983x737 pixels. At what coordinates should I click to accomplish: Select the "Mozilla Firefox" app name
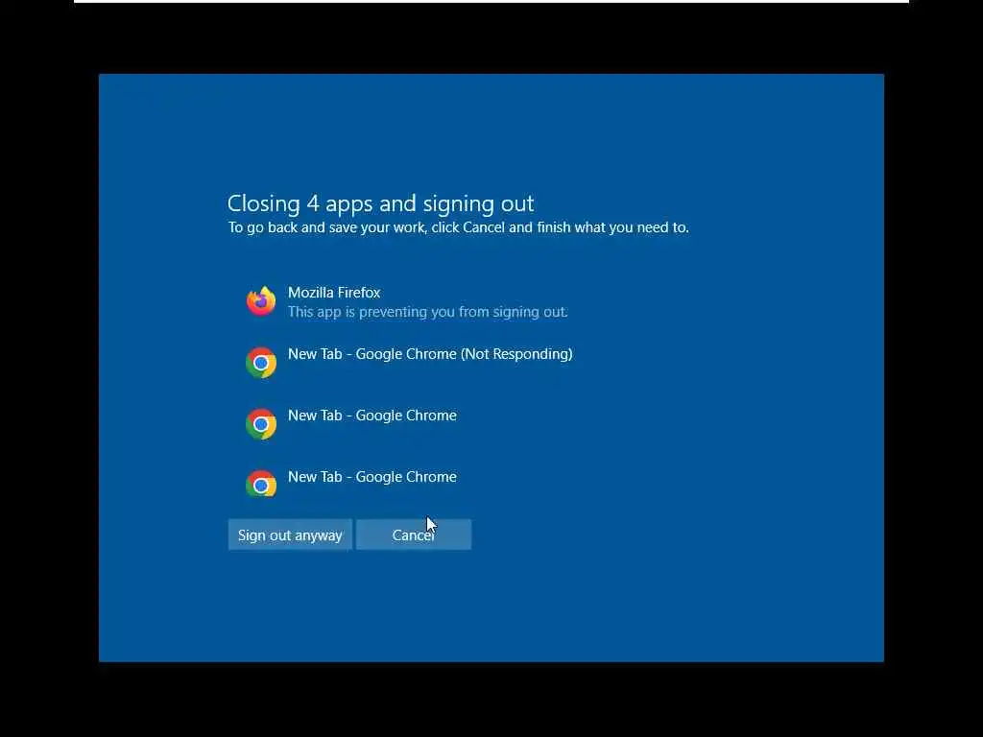point(334,292)
